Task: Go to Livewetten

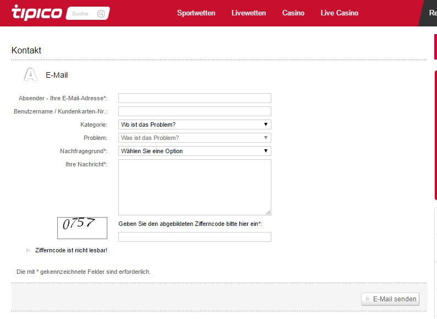Action: click(x=249, y=13)
